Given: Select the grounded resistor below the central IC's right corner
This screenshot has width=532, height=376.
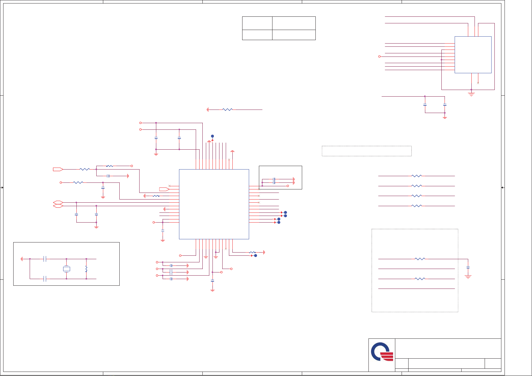Looking at the screenshot, I should point(252,252).
